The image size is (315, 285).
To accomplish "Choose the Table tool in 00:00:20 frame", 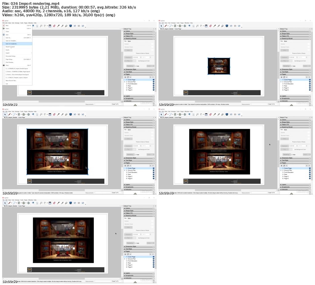I will click(x=206, y=26).
